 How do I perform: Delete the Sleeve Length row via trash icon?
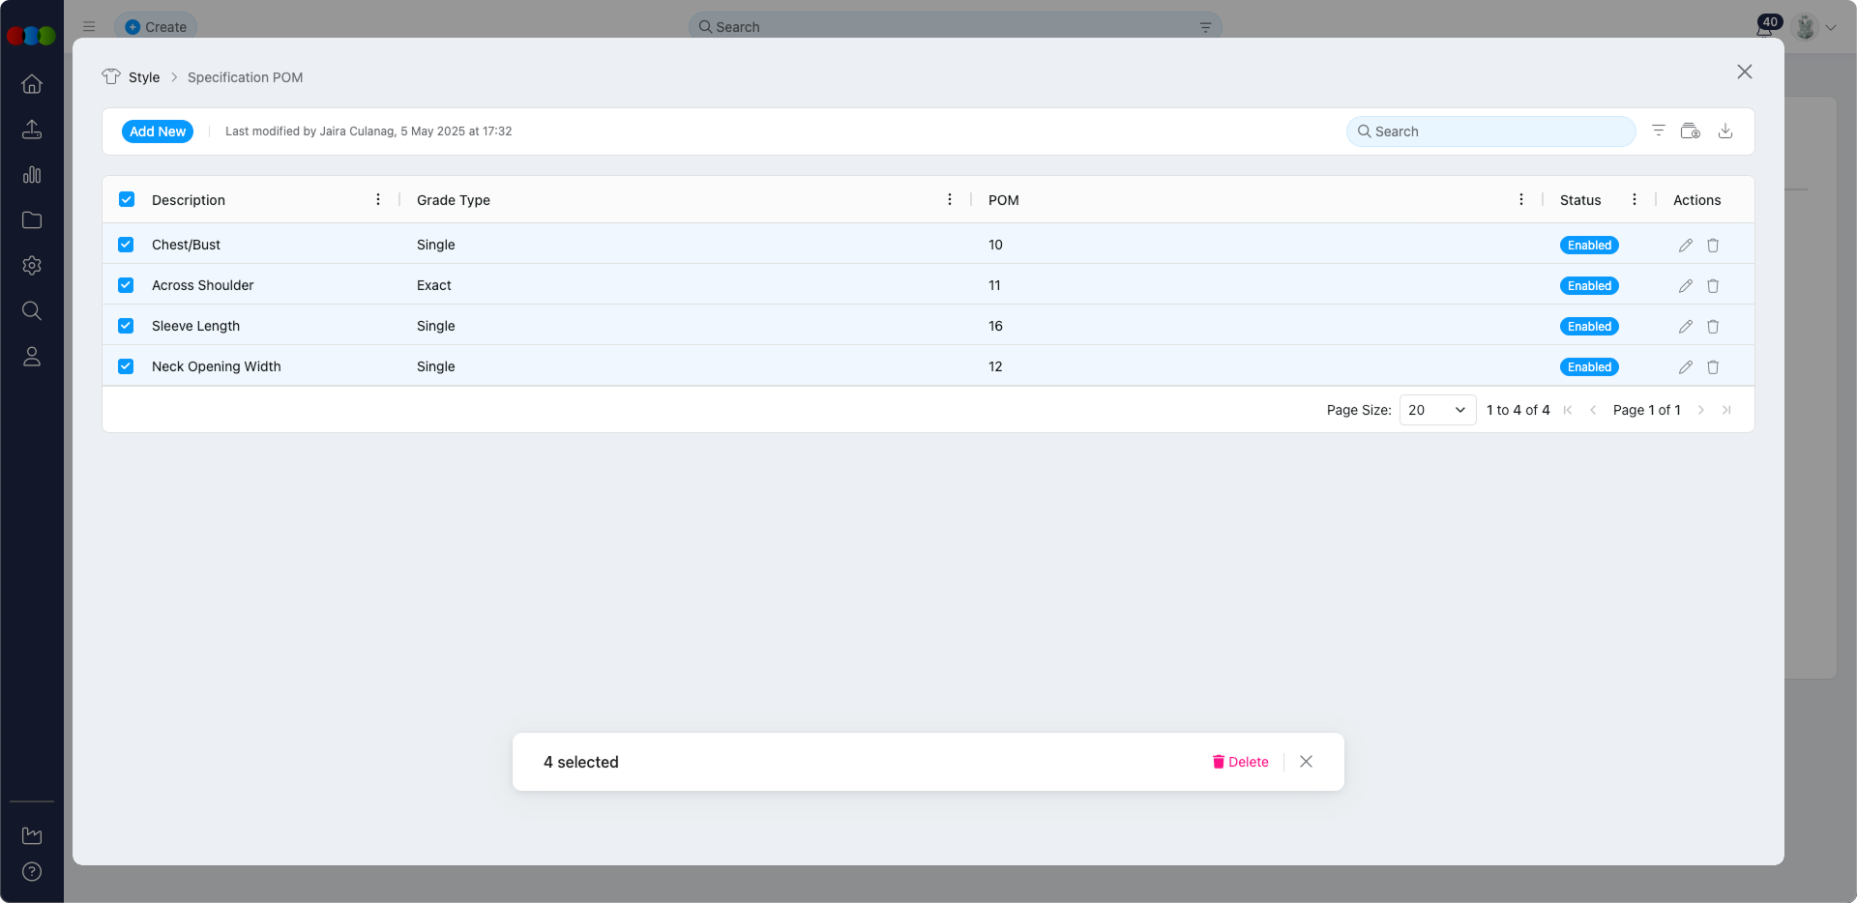click(x=1713, y=326)
